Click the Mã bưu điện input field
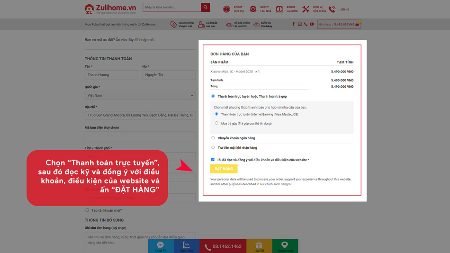450x253 pixels. [140, 136]
